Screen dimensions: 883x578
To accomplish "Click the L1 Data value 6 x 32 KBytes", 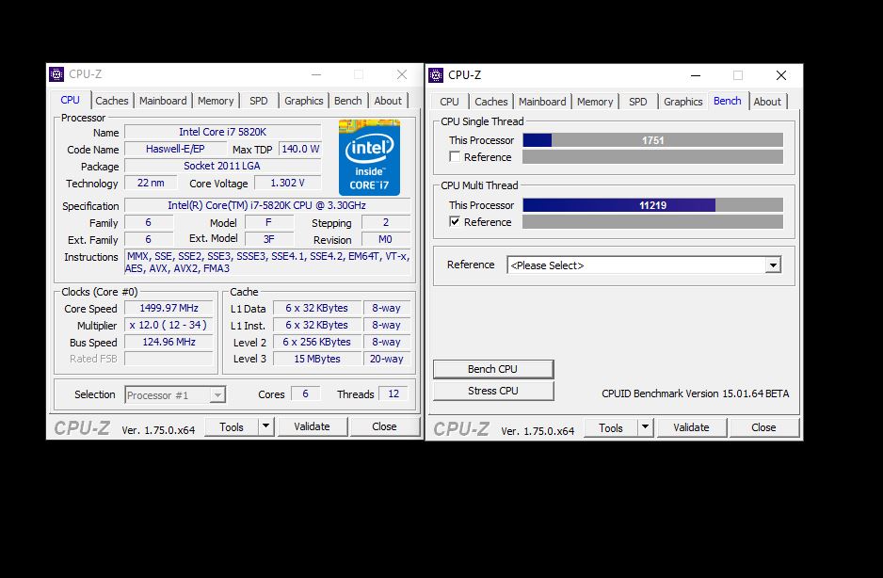I will [x=317, y=308].
